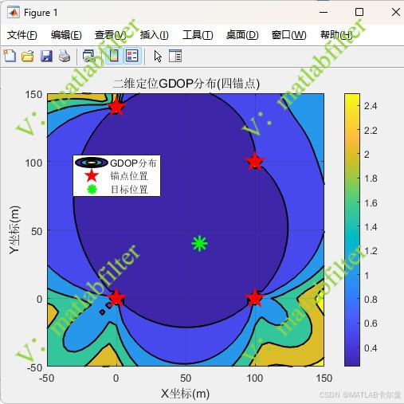
Task: Toggle the Insert Colorbar toolbar button
Action: 114,56
